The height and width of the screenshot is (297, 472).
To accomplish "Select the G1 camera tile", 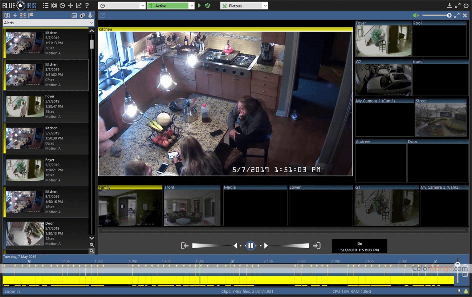I will [x=386, y=205].
